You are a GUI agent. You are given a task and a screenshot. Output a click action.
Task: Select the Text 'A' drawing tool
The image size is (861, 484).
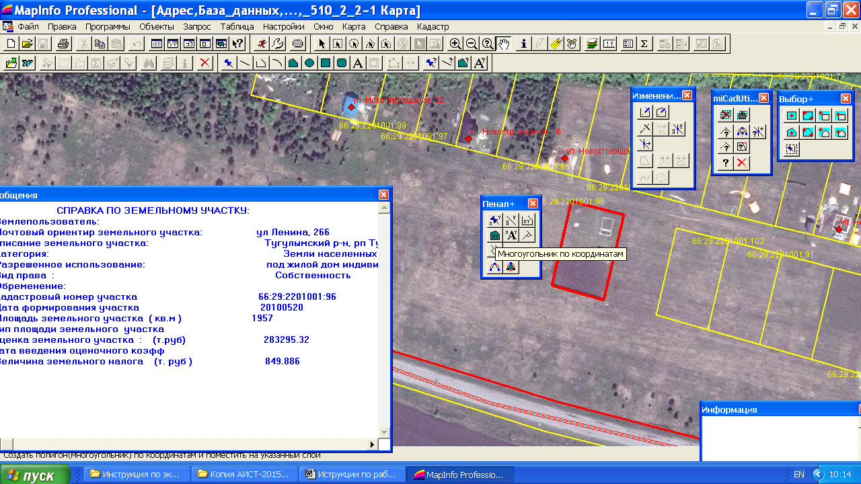(x=358, y=63)
